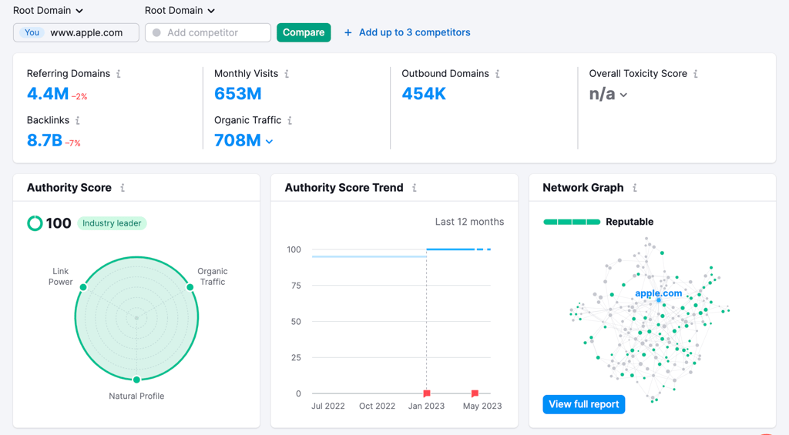Click plus icon to add competitors
This screenshot has width=789, height=435.
tap(348, 32)
